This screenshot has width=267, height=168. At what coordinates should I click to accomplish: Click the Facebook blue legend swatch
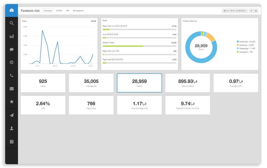pos(238,42)
